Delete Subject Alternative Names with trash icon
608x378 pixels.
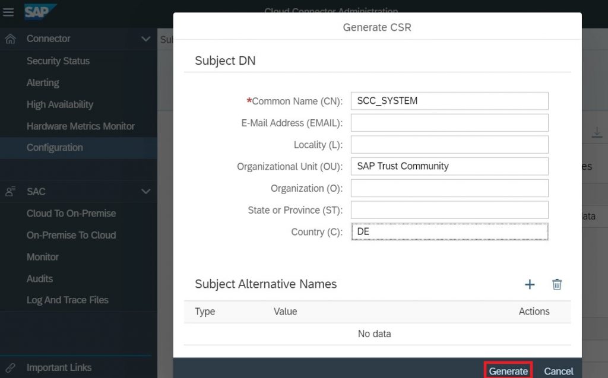pyautogui.click(x=557, y=285)
